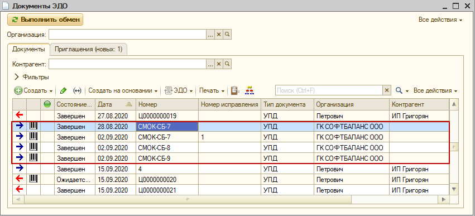
Task: Click magnifier icon next to Организация field
Action: pos(228,35)
